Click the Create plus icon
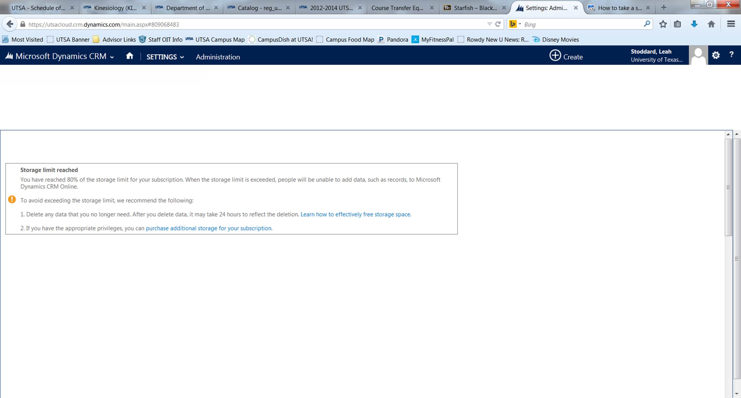The height and width of the screenshot is (398, 741). [x=555, y=56]
